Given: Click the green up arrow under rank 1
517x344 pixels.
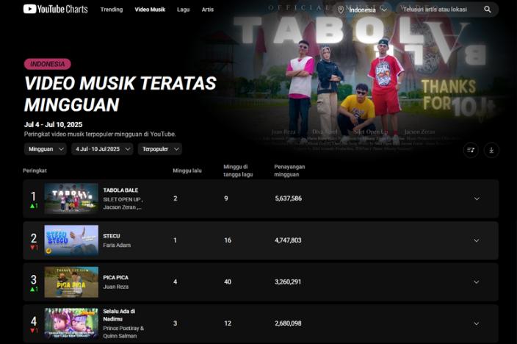Looking at the screenshot, I should [32, 206].
